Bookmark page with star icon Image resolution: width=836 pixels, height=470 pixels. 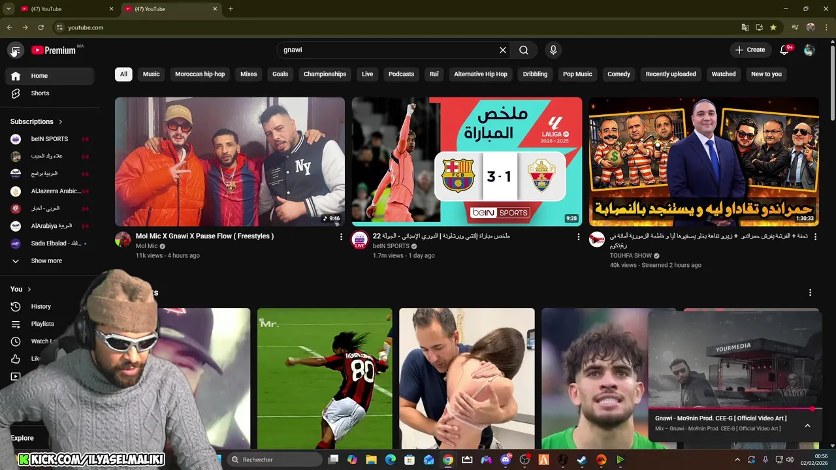[x=773, y=27]
